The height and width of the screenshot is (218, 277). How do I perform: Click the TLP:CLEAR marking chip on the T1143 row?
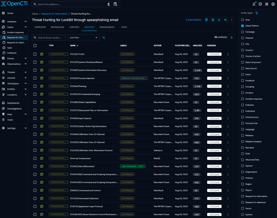(x=214, y=54)
